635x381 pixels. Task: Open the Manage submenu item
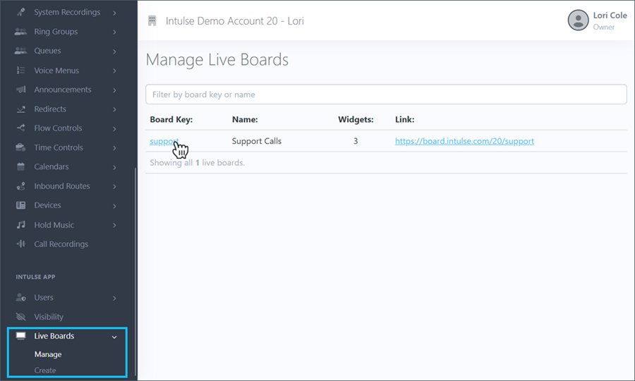48,354
